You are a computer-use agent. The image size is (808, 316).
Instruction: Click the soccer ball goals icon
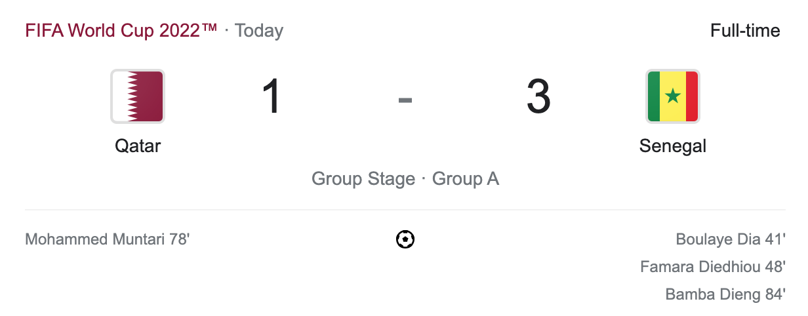point(405,239)
